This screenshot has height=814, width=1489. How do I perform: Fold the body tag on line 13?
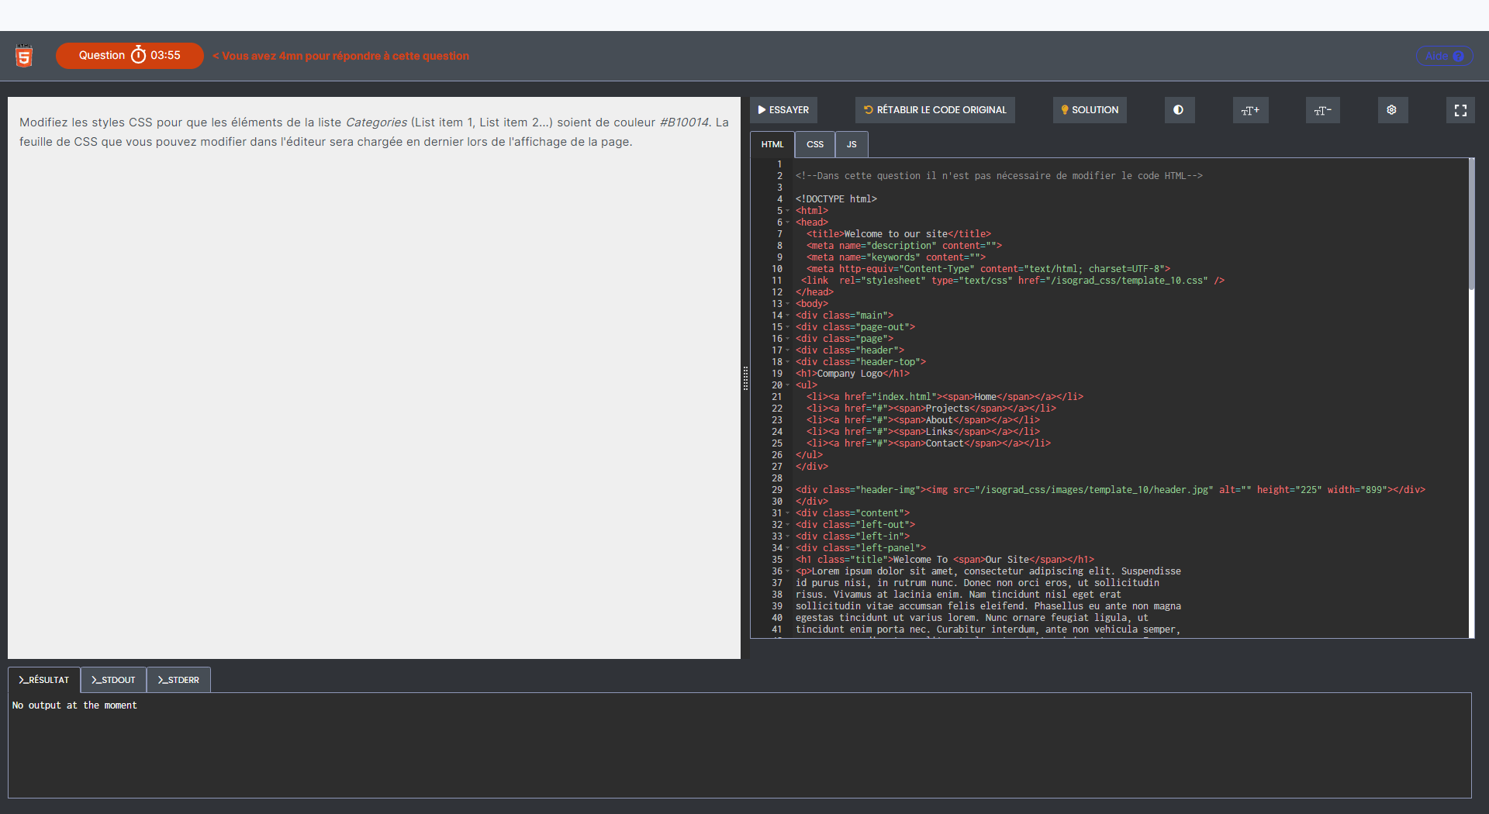788,304
